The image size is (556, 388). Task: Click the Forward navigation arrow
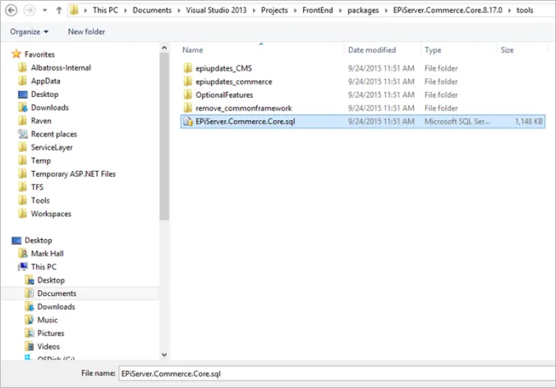(x=29, y=10)
